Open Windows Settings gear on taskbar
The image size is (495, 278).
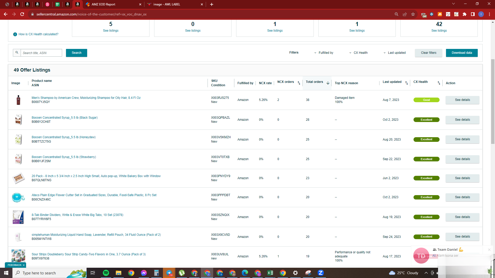[295, 273]
